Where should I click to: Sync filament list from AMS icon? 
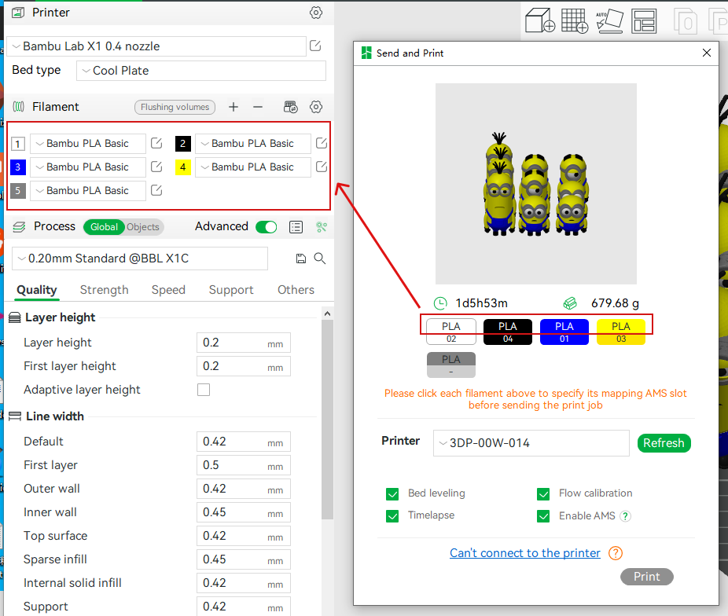click(291, 107)
